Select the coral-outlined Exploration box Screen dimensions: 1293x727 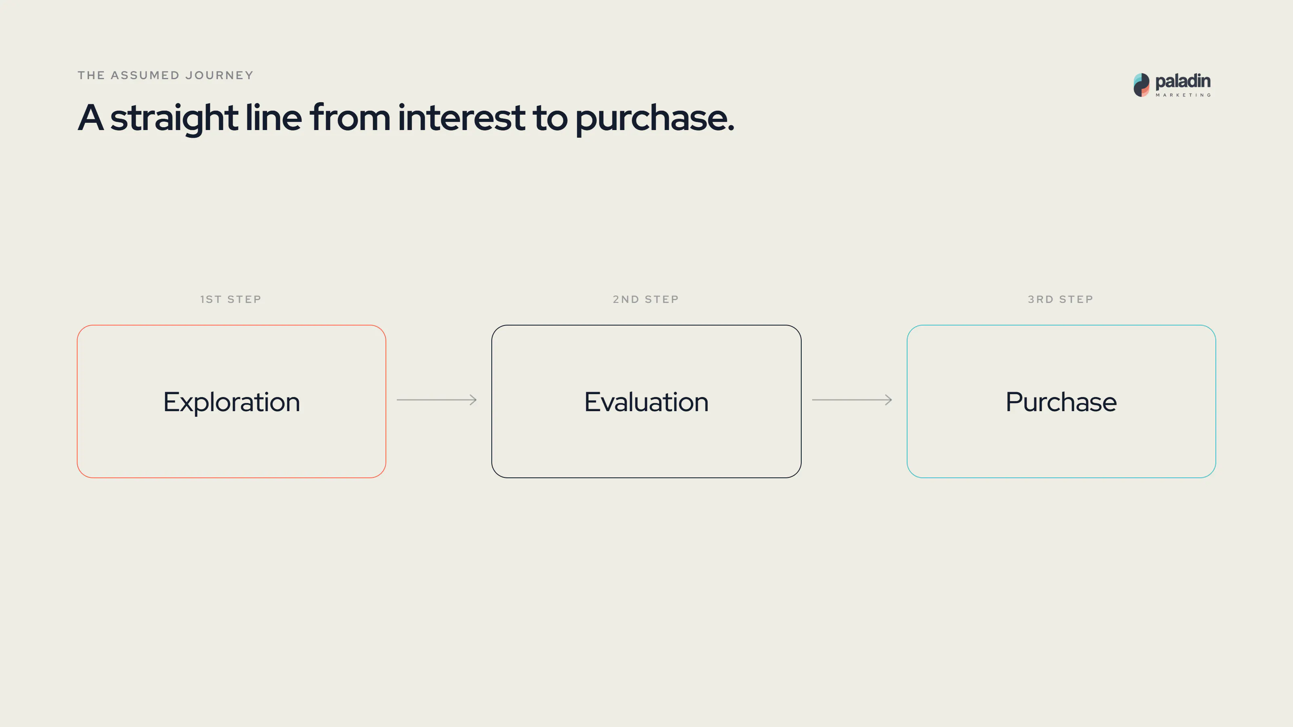[232, 401]
